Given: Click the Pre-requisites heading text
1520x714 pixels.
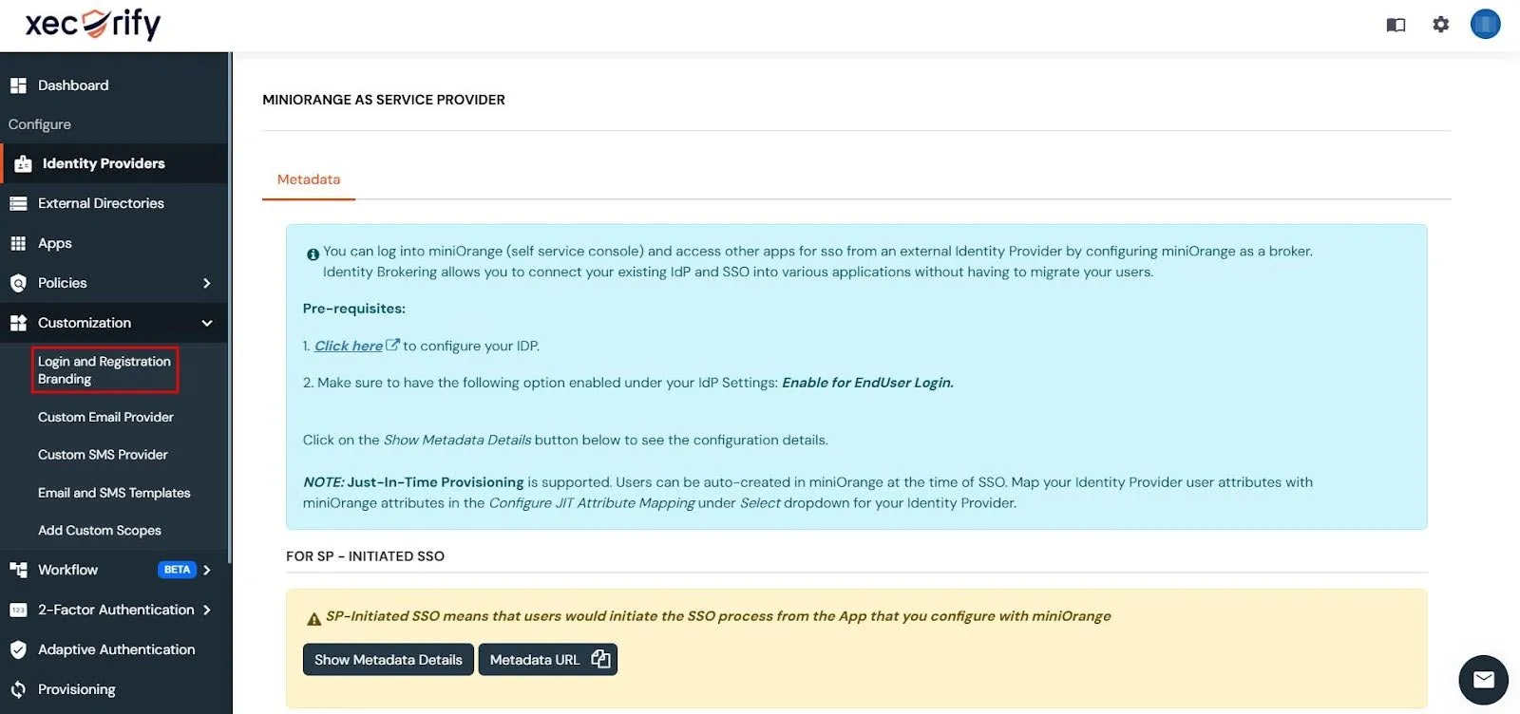Looking at the screenshot, I should coord(354,309).
